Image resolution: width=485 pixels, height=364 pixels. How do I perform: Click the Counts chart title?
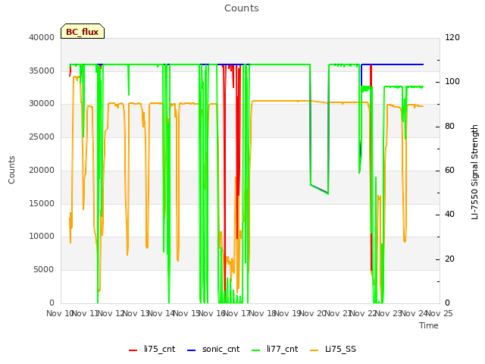click(242, 8)
